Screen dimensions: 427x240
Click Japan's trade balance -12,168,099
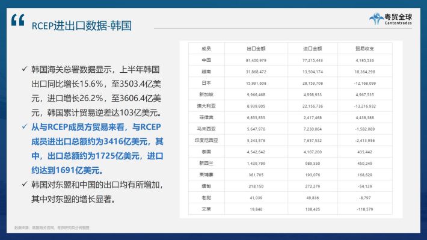tap(365, 83)
